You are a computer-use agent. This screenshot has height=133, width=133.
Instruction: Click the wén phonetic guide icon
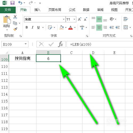(x=82, y=27)
